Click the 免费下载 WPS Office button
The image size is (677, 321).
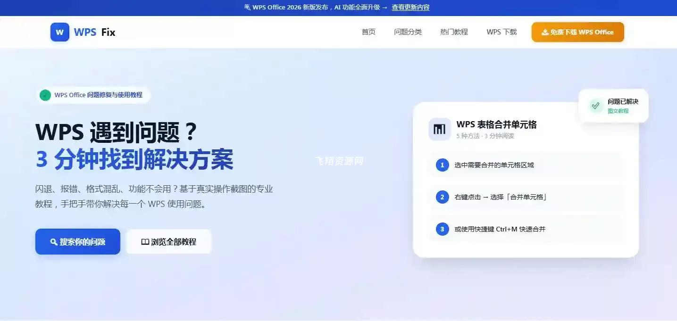point(577,32)
